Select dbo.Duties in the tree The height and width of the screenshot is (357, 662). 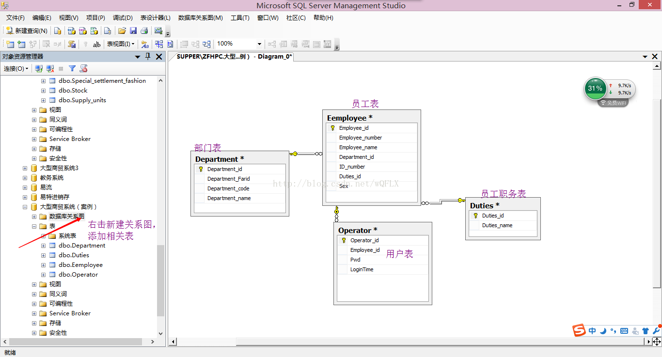click(x=74, y=255)
